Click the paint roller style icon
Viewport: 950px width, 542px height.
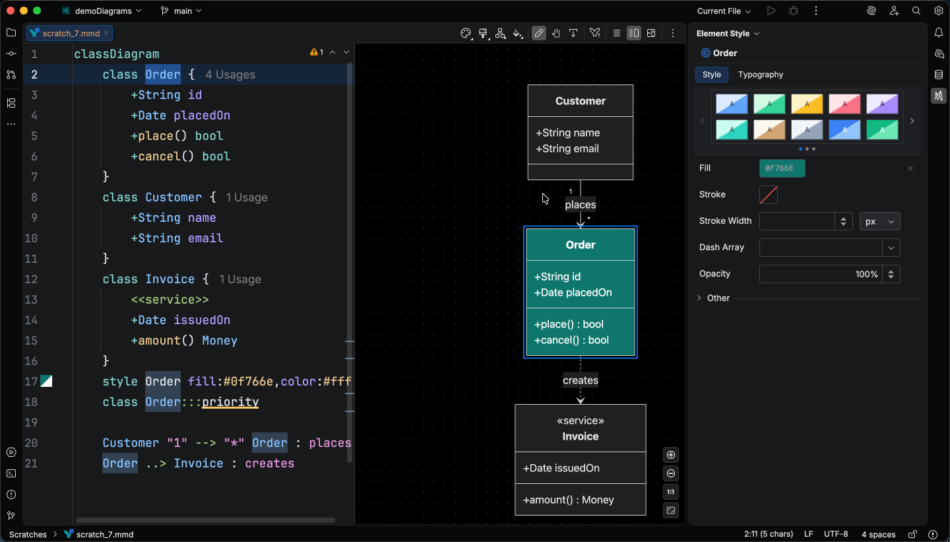click(483, 33)
